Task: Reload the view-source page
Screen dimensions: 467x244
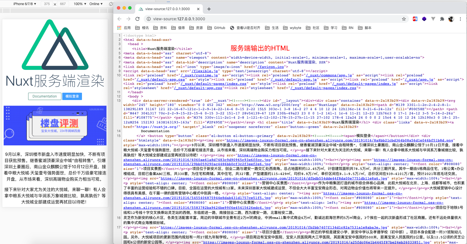Action: [x=137, y=19]
